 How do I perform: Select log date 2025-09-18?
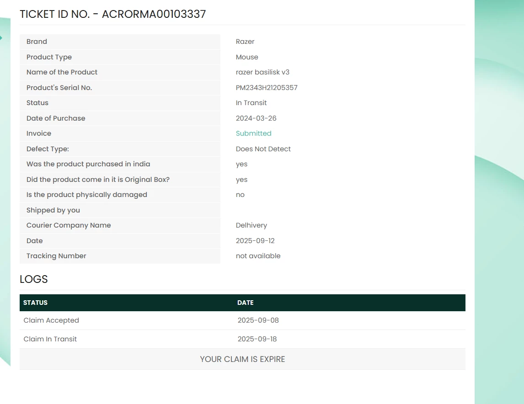point(257,339)
